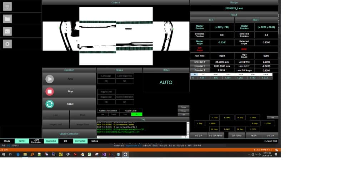Start Auto operation with play icon
The width and height of the screenshot is (345, 192).
(x=50, y=79)
